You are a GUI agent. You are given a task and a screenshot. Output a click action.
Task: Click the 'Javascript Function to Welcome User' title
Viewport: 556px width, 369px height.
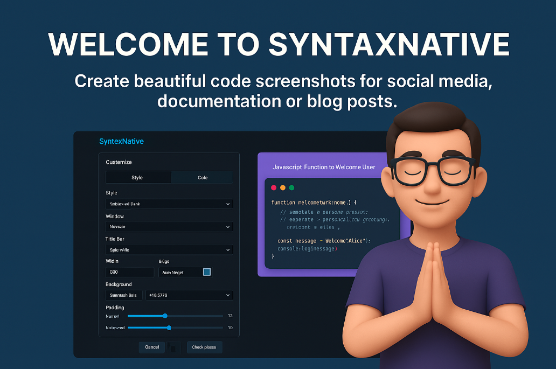click(324, 167)
